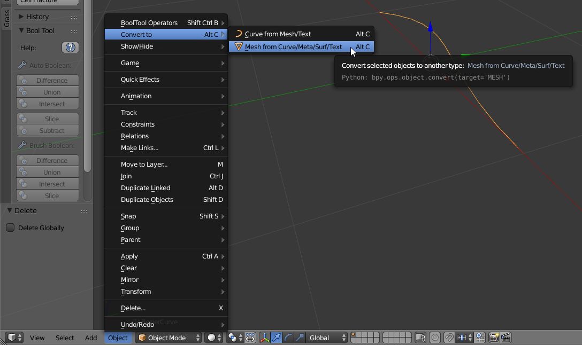Viewport: 582px width, 345px height.
Task: Choose Duplicate Objects menu entry
Action: pyautogui.click(x=166, y=199)
